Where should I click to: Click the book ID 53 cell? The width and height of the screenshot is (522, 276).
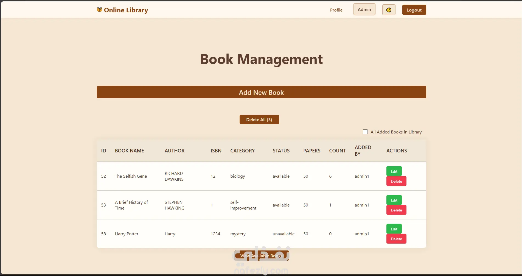(x=103, y=205)
